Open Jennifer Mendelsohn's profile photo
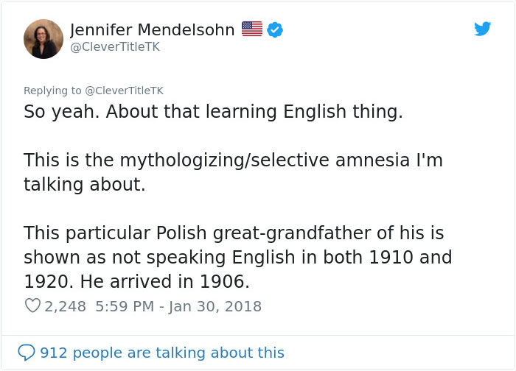The width and height of the screenshot is (516, 371). tap(43, 39)
